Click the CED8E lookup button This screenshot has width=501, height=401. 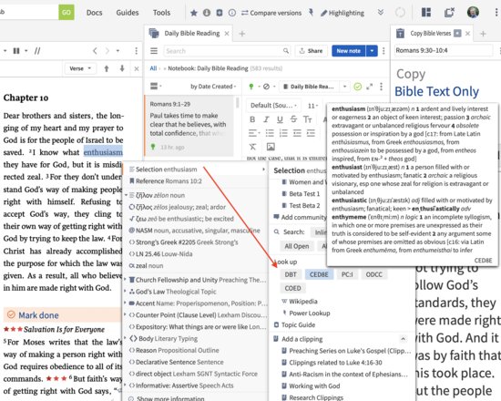[319, 274]
